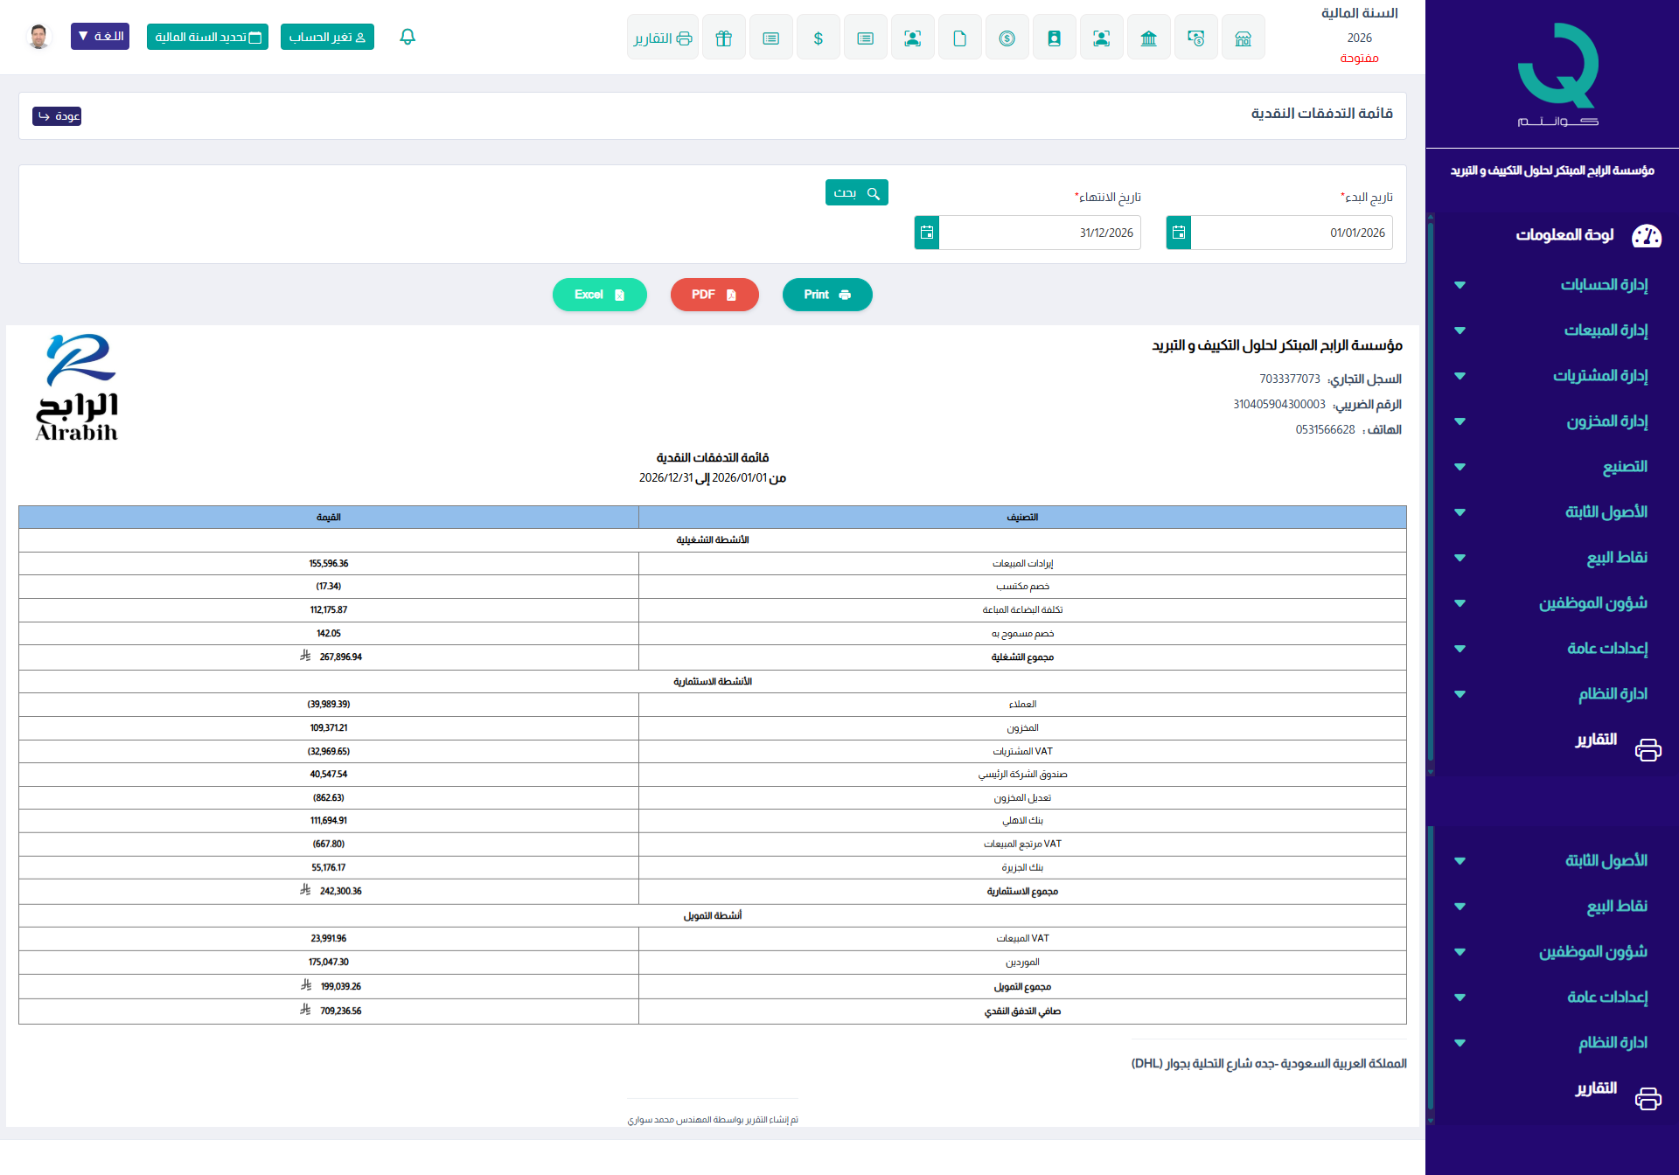The height and width of the screenshot is (1175, 1679).
Task: Open لوحة المعلومات dashboard menu item
Action: point(1565,235)
